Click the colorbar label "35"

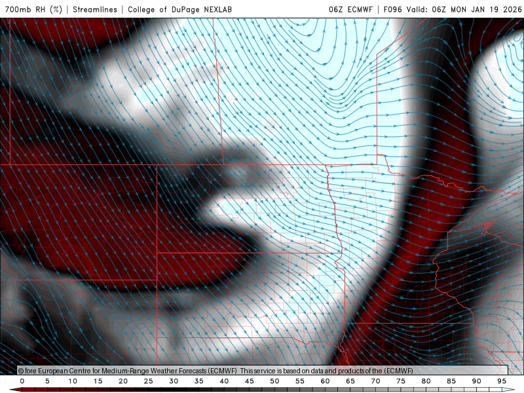point(199,381)
